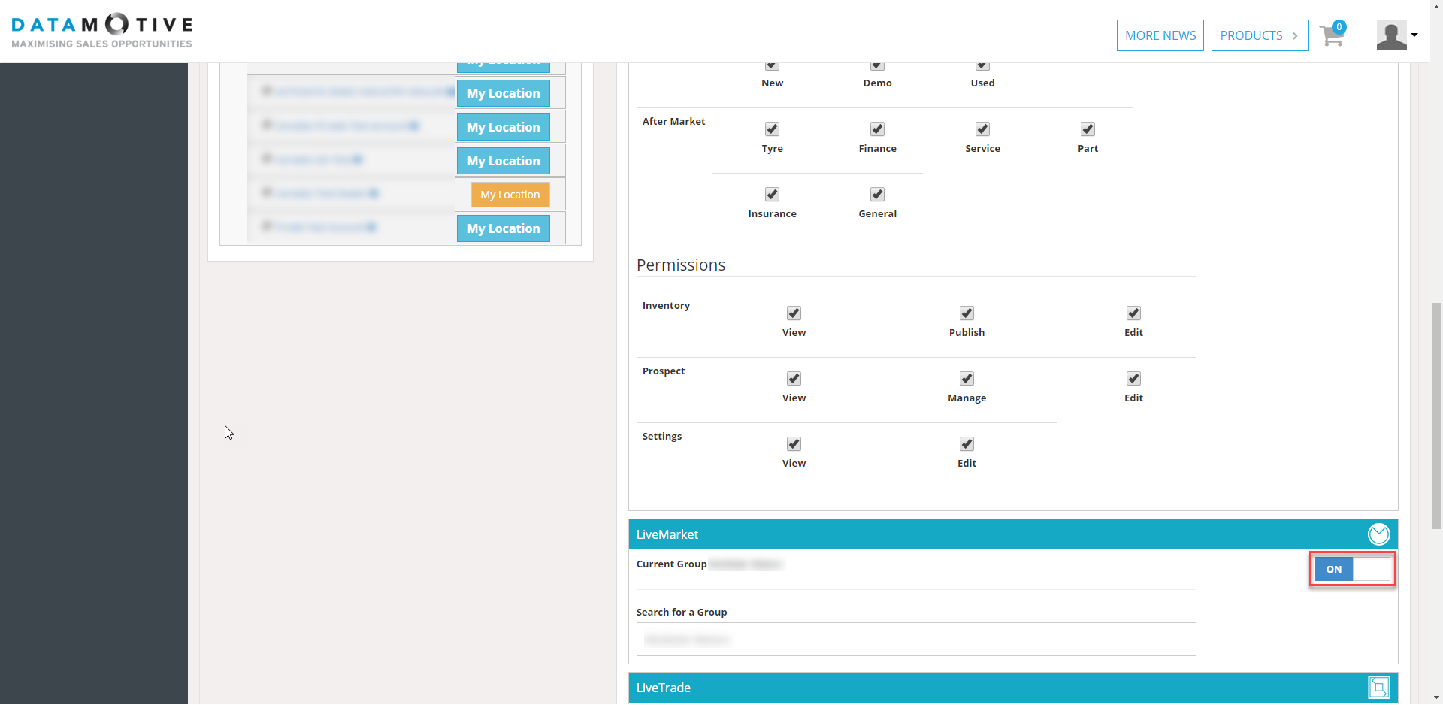Screen dimensions: 1443x705
Task: Click the LiveTrade header title
Action: pos(664,688)
